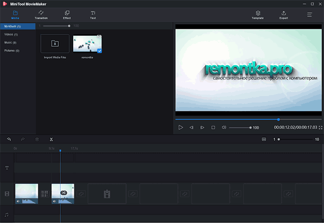Toggle the remontka clip checkmark

pos(99,51)
